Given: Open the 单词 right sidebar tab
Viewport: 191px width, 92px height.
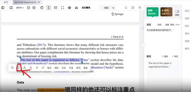Looking at the screenshot, I should click(187, 33).
